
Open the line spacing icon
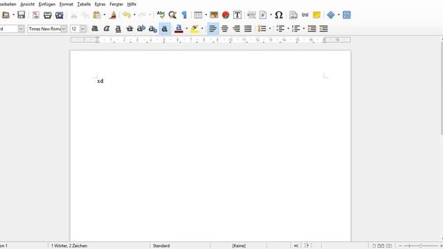tap(262, 28)
